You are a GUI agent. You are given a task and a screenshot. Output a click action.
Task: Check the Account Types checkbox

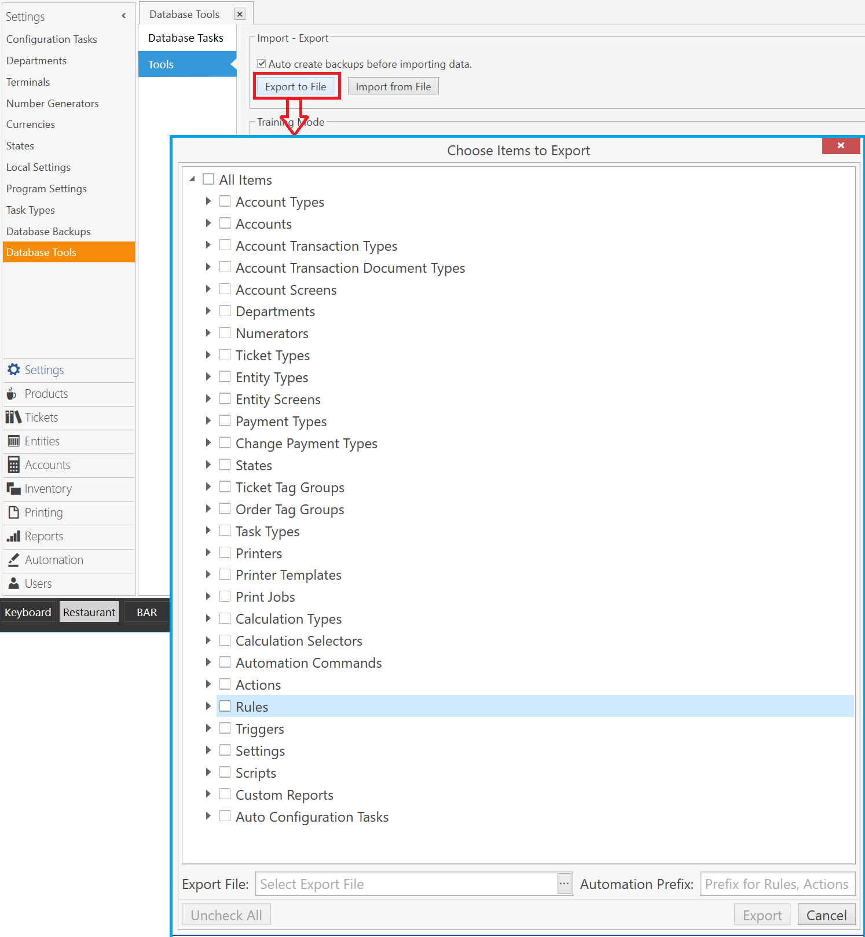(225, 202)
